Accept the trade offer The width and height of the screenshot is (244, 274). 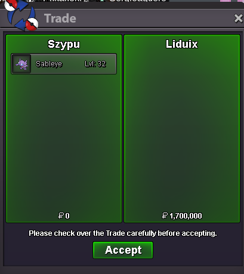coord(123,250)
